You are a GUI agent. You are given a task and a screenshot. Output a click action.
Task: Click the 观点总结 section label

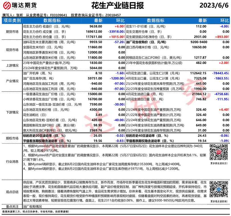(12, 192)
